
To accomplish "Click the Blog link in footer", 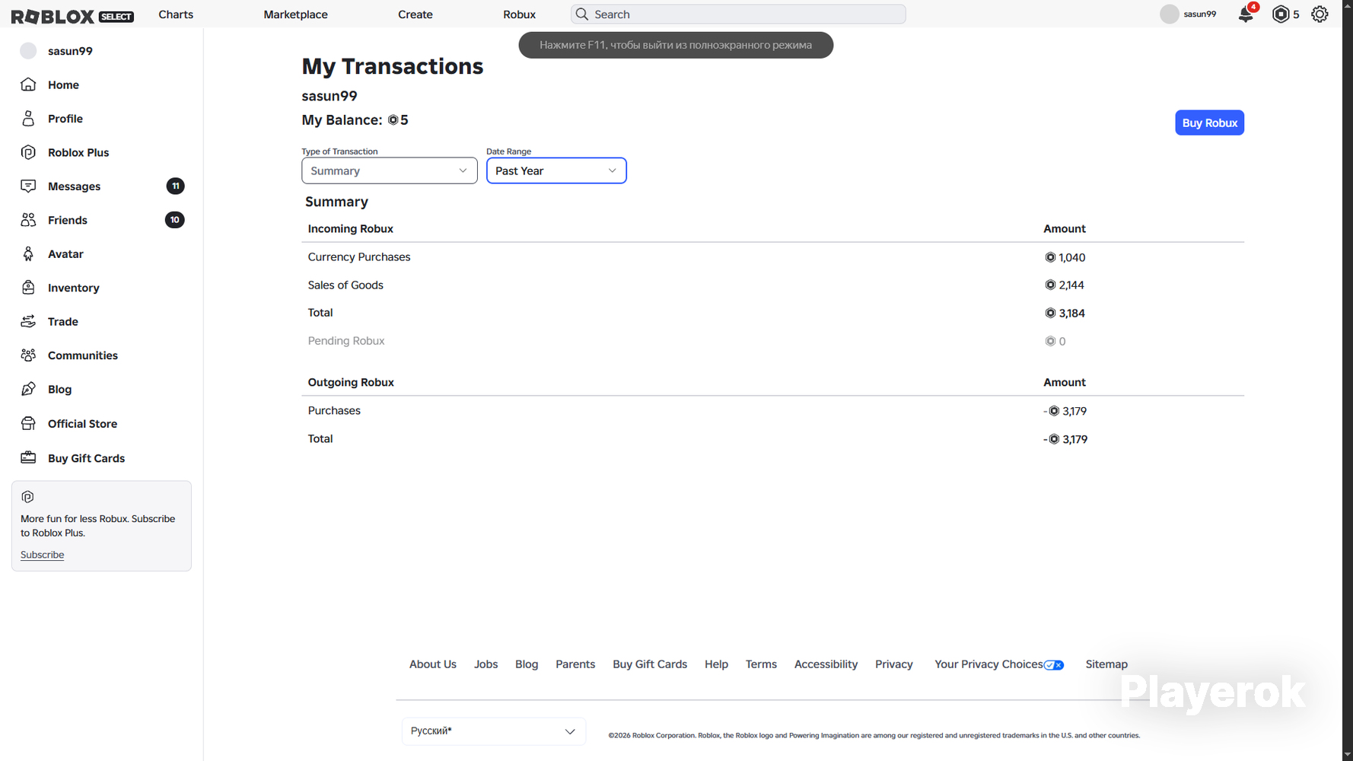I will pos(527,664).
